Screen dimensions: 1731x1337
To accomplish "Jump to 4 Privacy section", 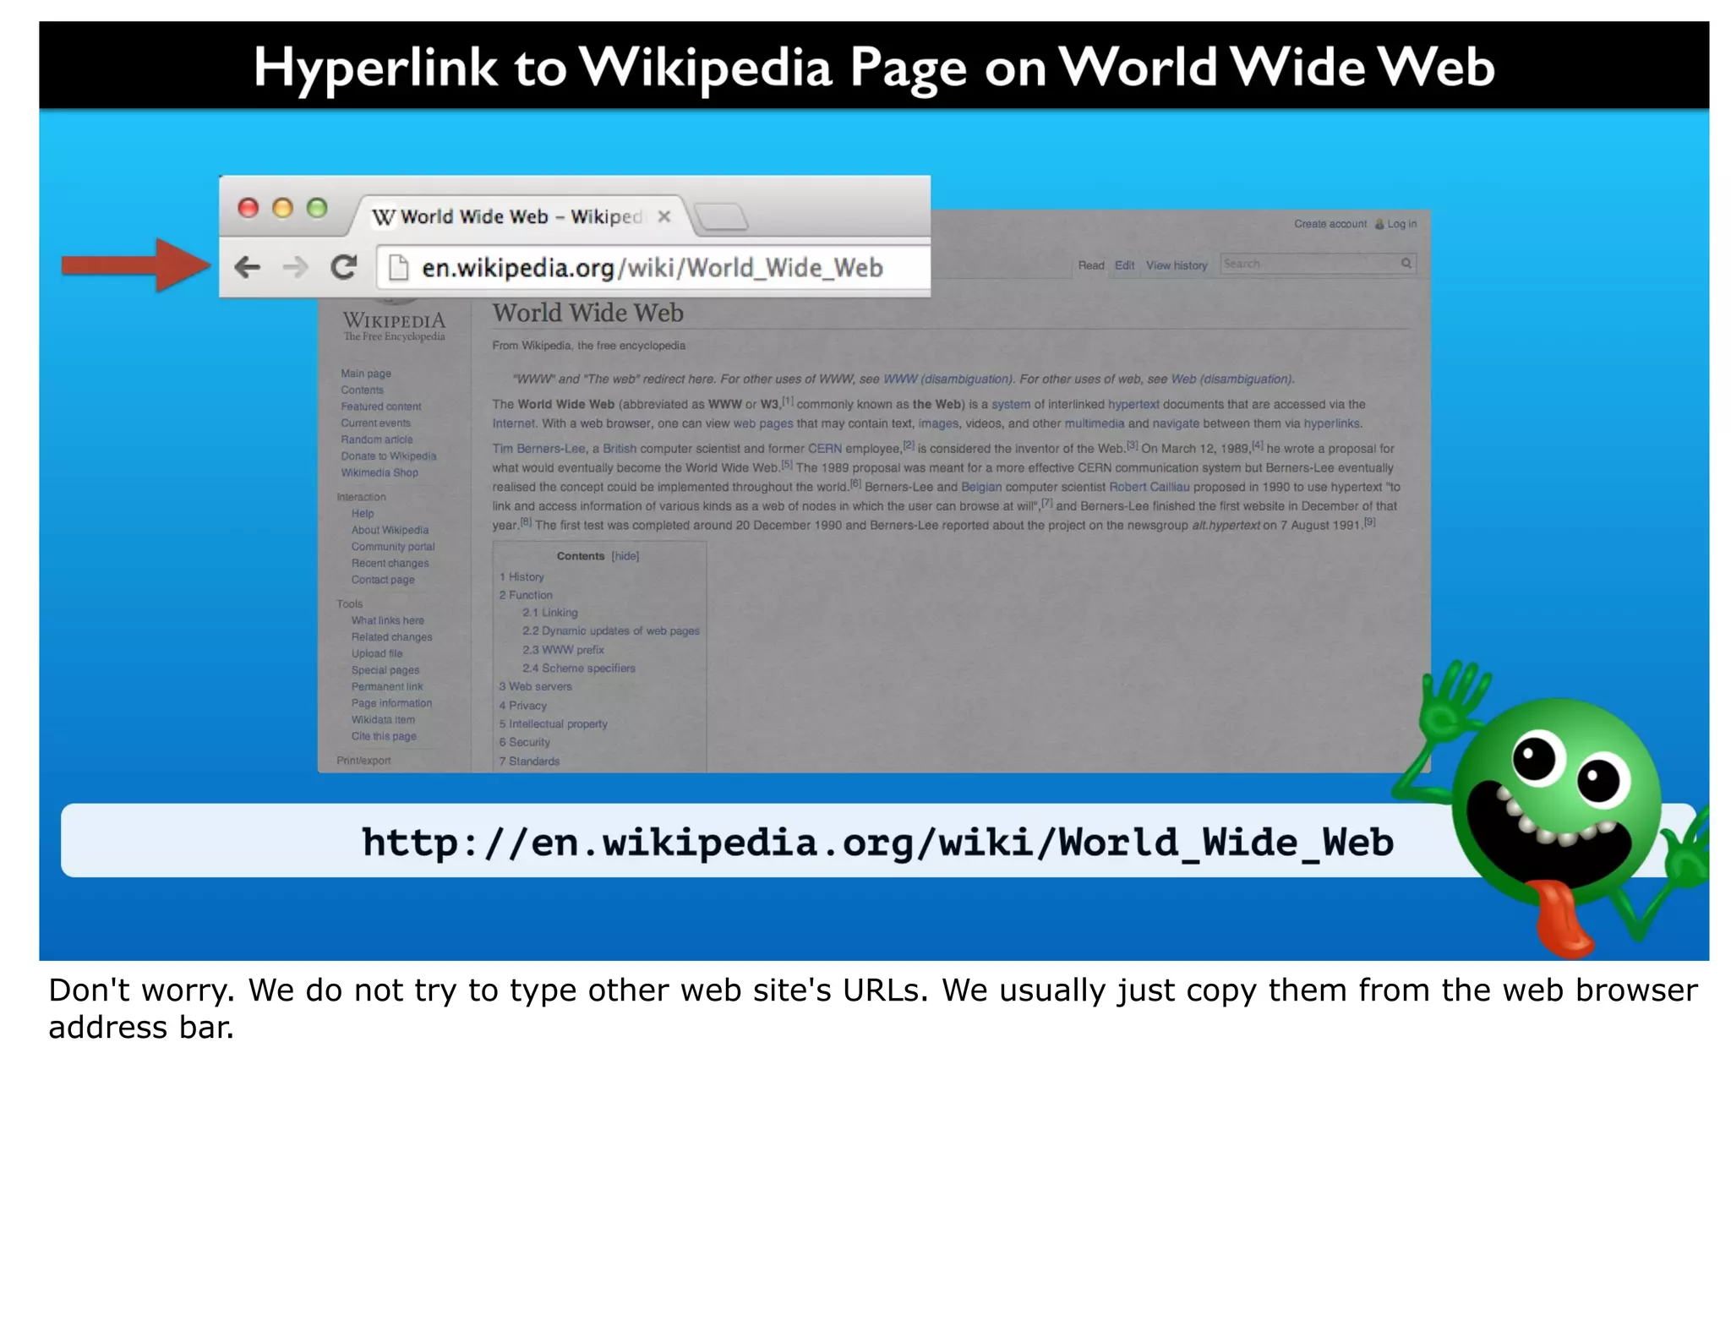I will [x=523, y=706].
